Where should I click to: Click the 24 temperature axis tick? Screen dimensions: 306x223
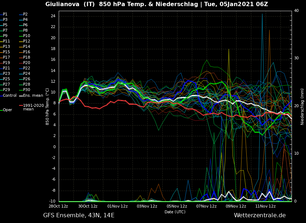pos(53,16)
